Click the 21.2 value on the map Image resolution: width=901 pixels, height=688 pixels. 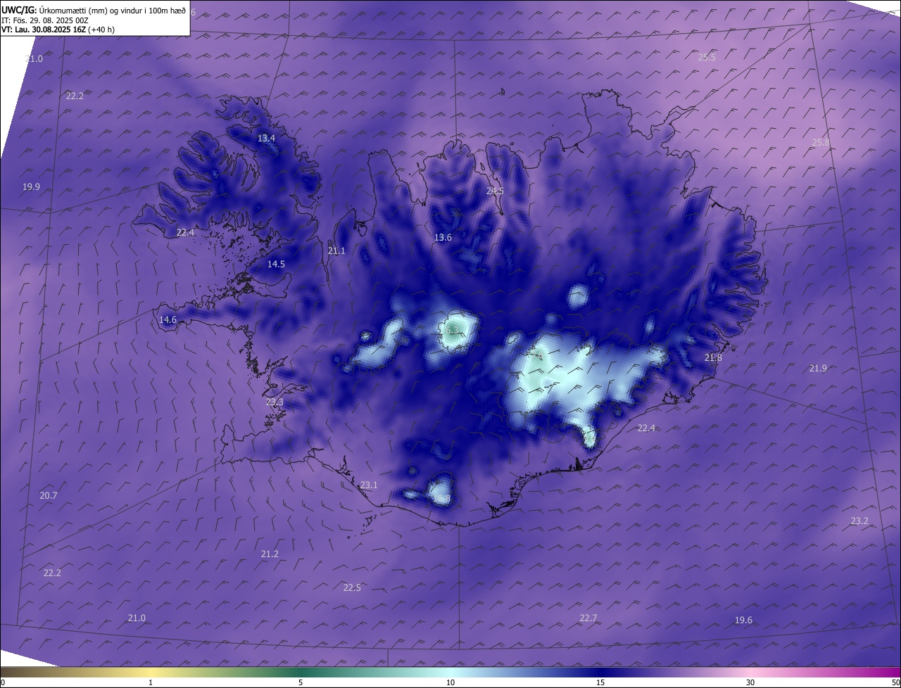[x=270, y=554]
